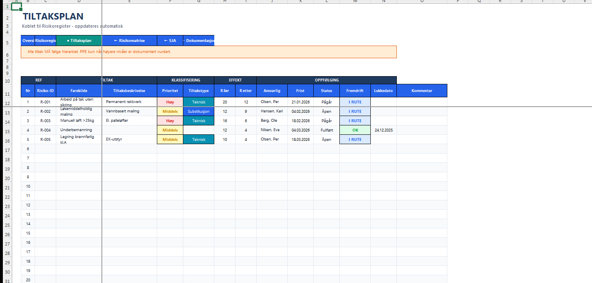592x283 pixels.
Task: Select the active Tiltaksplan navigation tab
Action: point(79,41)
